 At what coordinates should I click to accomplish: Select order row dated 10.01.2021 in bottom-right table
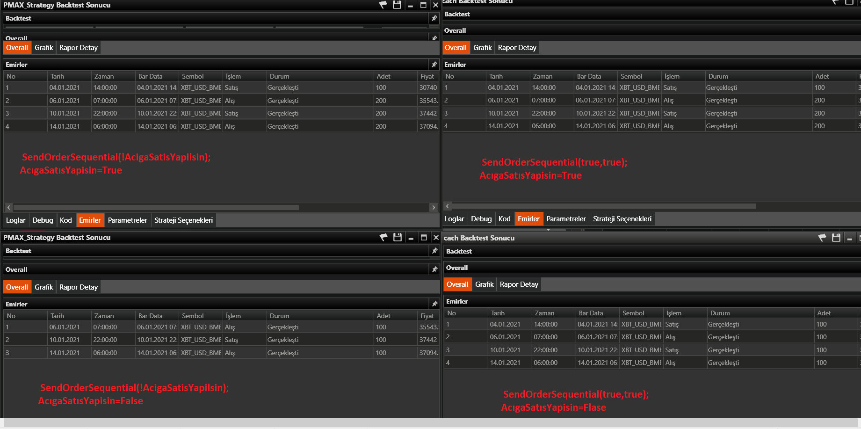[505, 350]
